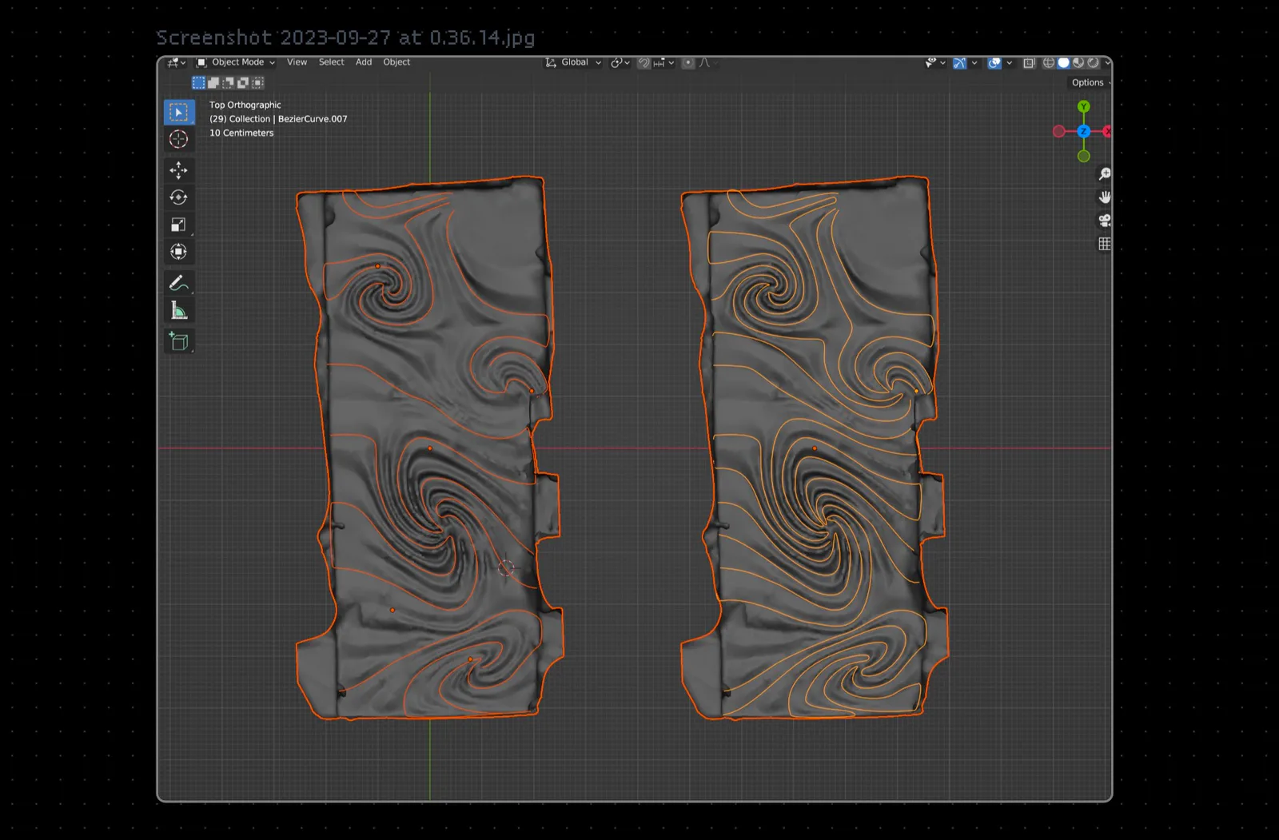The height and width of the screenshot is (840, 1279).
Task: Set selection mode to extend selection
Action: (x=213, y=82)
